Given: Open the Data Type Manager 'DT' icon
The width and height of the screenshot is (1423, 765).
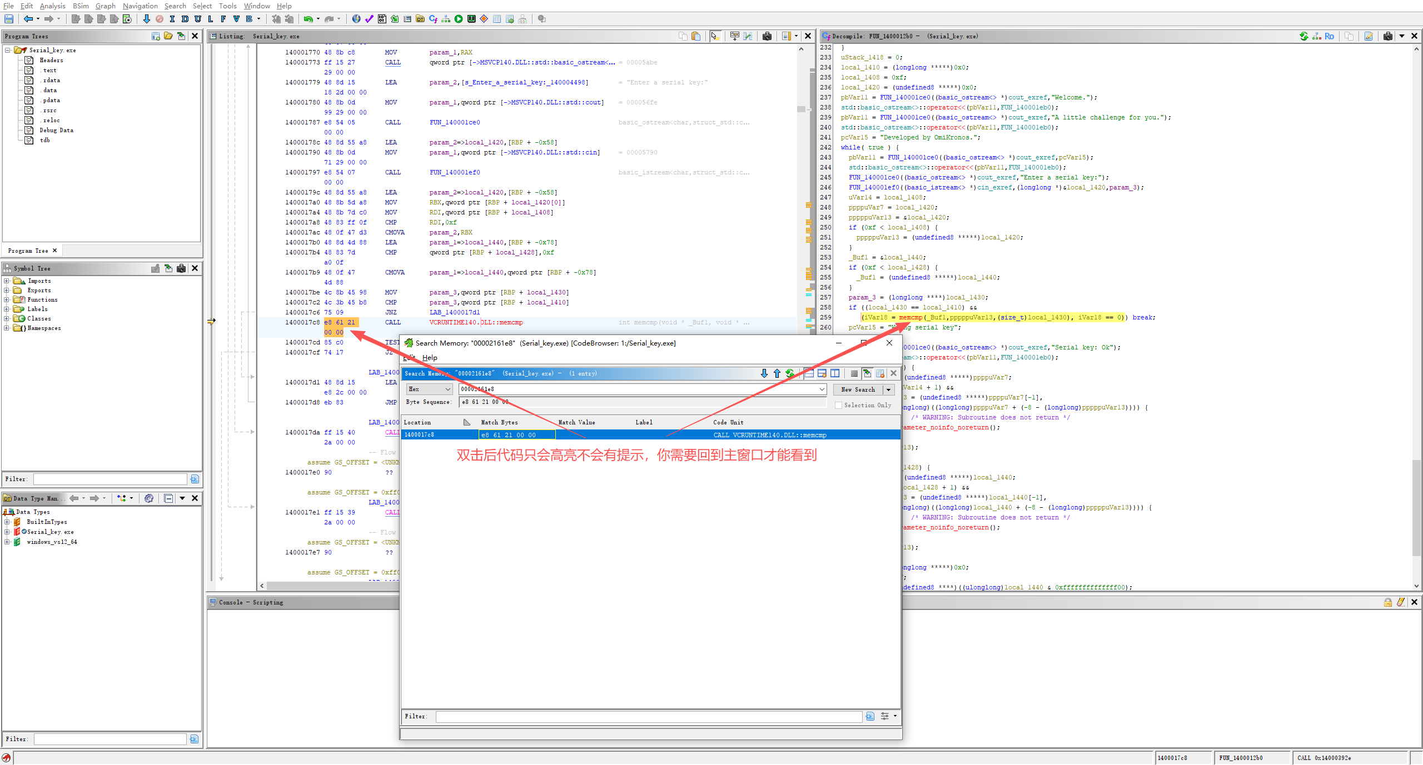Looking at the screenshot, I should click(420, 19).
